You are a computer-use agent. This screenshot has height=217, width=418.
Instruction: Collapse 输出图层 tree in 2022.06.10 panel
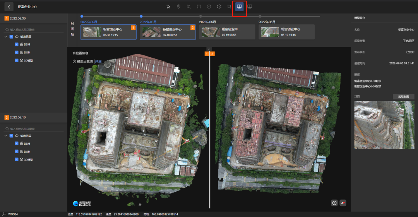coord(6,136)
